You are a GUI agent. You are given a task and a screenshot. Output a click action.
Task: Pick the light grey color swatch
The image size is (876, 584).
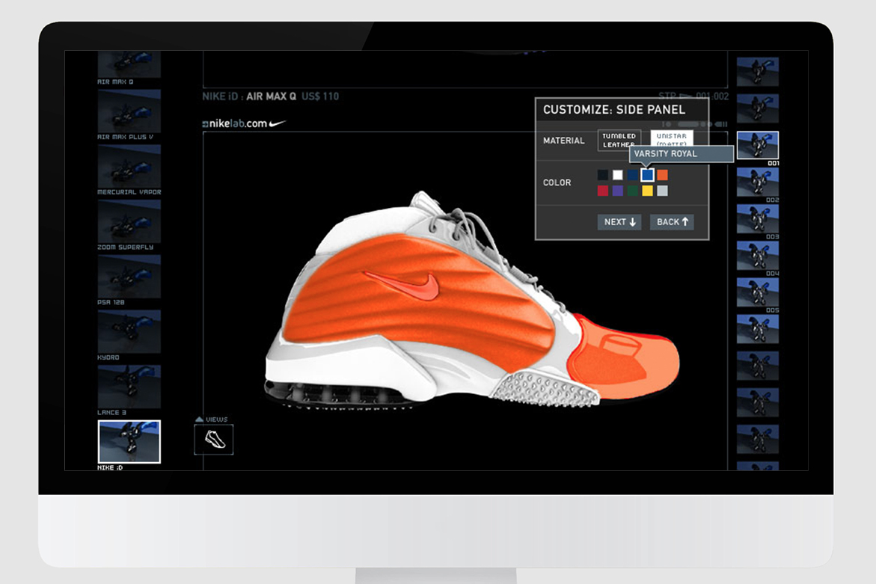click(662, 191)
